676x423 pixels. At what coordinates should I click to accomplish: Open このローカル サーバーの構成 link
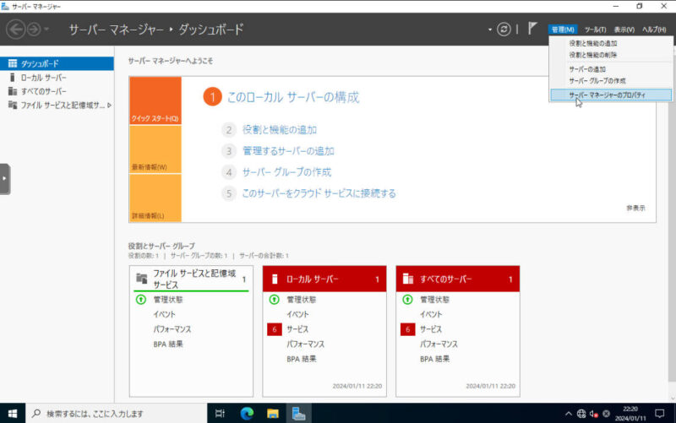point(293,97)
